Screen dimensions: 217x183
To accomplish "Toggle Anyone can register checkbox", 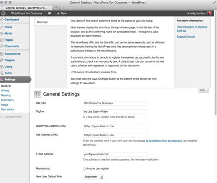I will 84,169.
